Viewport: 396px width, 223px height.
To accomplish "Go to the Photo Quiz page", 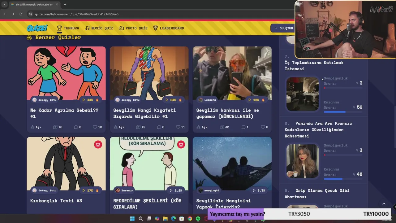I will coord(133,28).
